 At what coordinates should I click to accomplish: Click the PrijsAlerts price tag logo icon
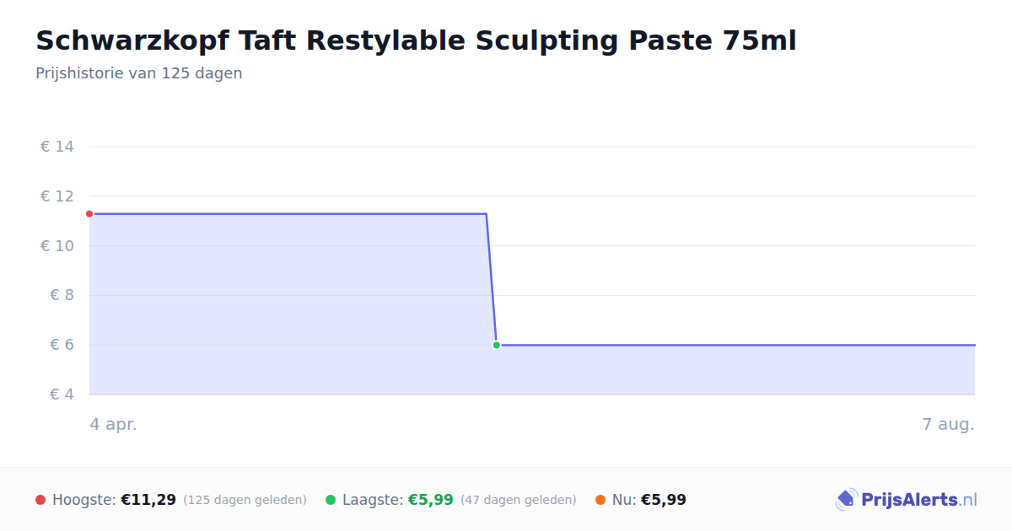846,500
